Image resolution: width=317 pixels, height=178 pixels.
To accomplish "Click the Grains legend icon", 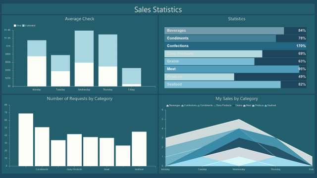I will point(234,105).
